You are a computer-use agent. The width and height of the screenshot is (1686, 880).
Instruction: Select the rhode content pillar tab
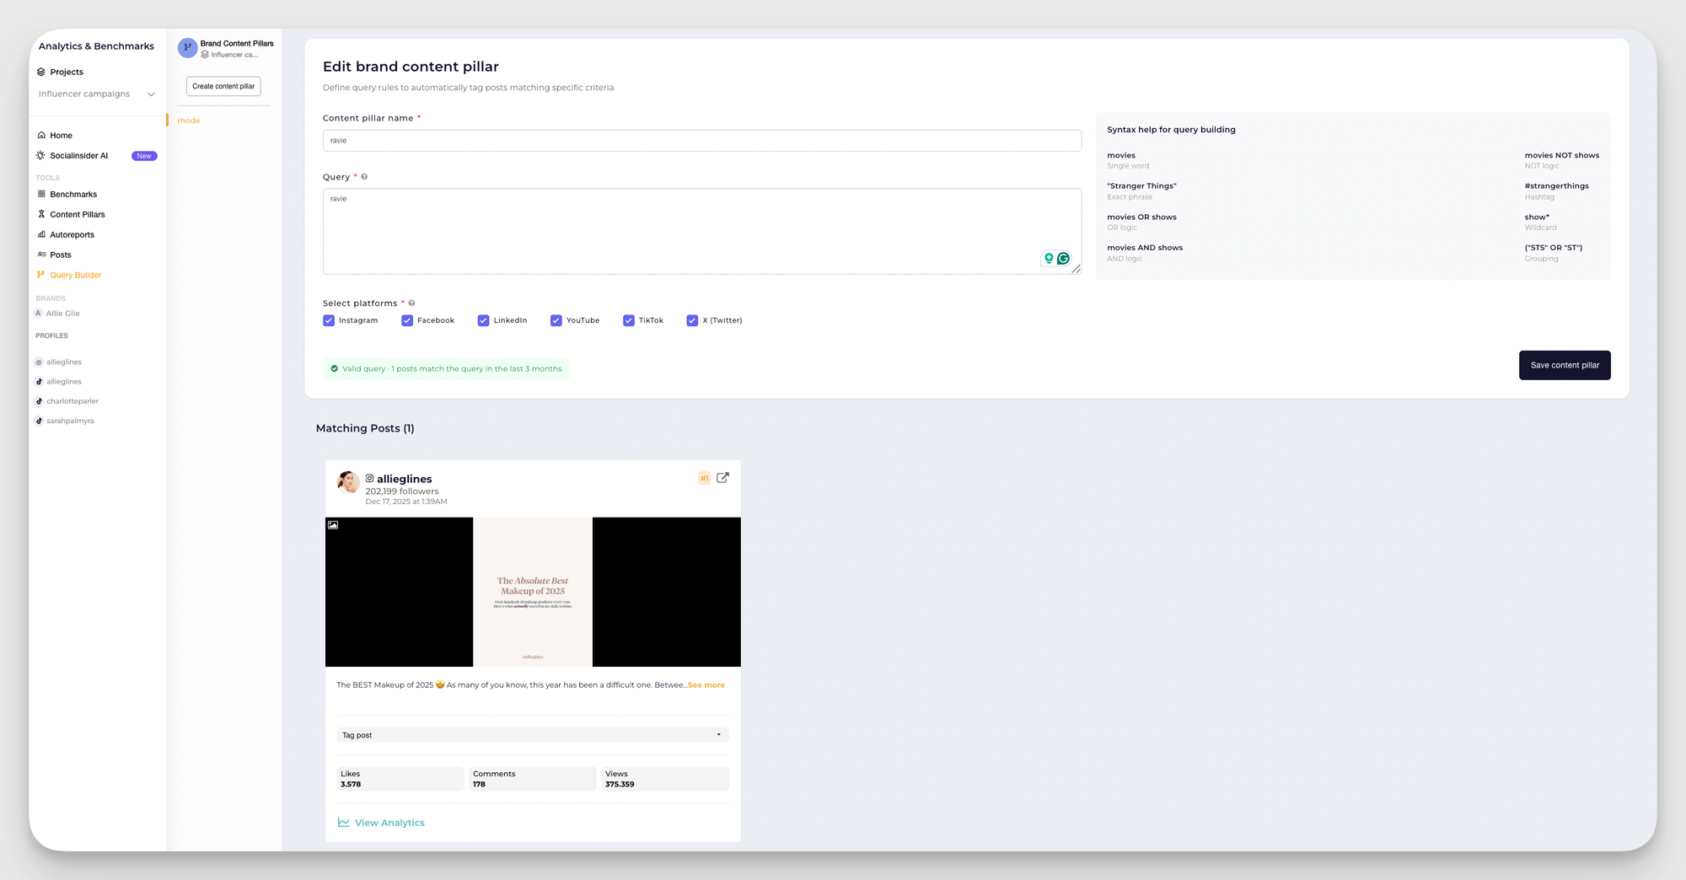[188, 121]
